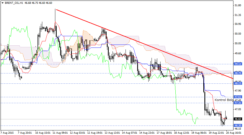
Task: Click the 48.70 price level label
Action: [238, 73]
